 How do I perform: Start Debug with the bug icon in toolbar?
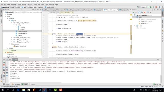point(151,7)
